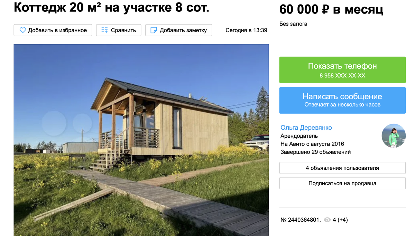Screen dimensions: 415x241
Task: Click the compare columns icon
Action: (104, 30)
